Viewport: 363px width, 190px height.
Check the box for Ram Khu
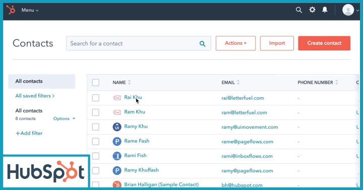pyautogui.click(x=96, y=112)
